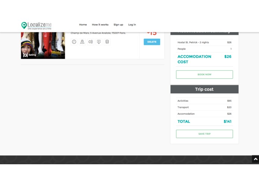Click the Activities cost row
The height and width of the screenshot is (184, 259).
[x=204, y=101]
